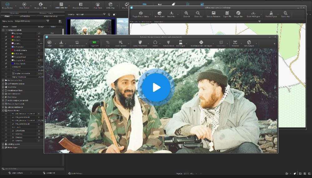Click Zoom In in map window

tap(186, 14)
